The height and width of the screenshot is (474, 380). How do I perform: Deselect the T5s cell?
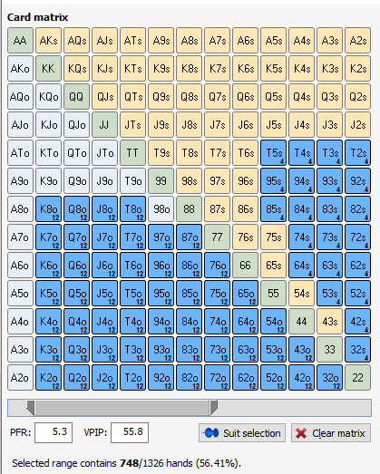point(274,153)
